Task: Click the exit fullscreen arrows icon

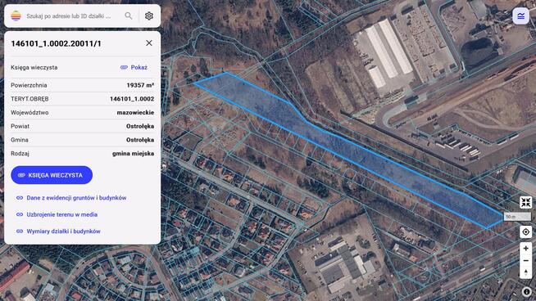Action: pos(525,202)
